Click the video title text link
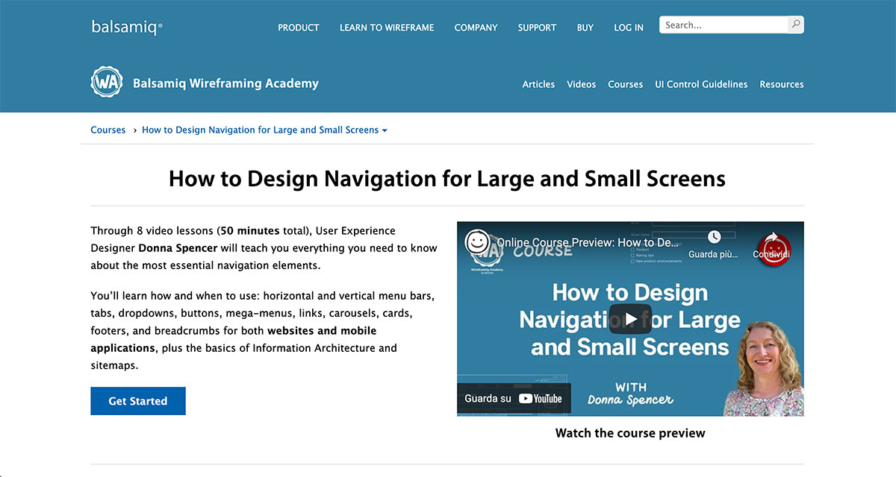The width and height of the screenshot is (896, 477). pos(586,243)
